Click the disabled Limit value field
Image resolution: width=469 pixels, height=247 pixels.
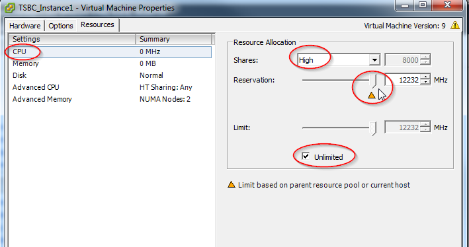[402, 127]
